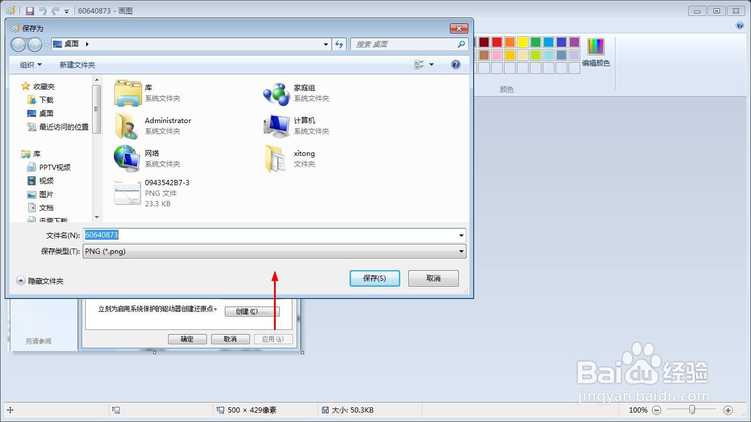Click the help question mark icon

(x=456, y=64)
